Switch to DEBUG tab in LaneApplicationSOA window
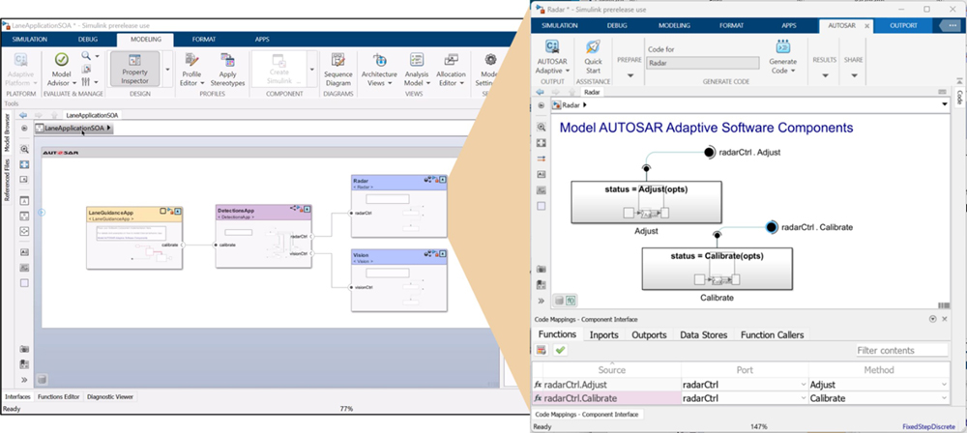The image size is (967, 433). pyautogui.click(x=88, y=40)
